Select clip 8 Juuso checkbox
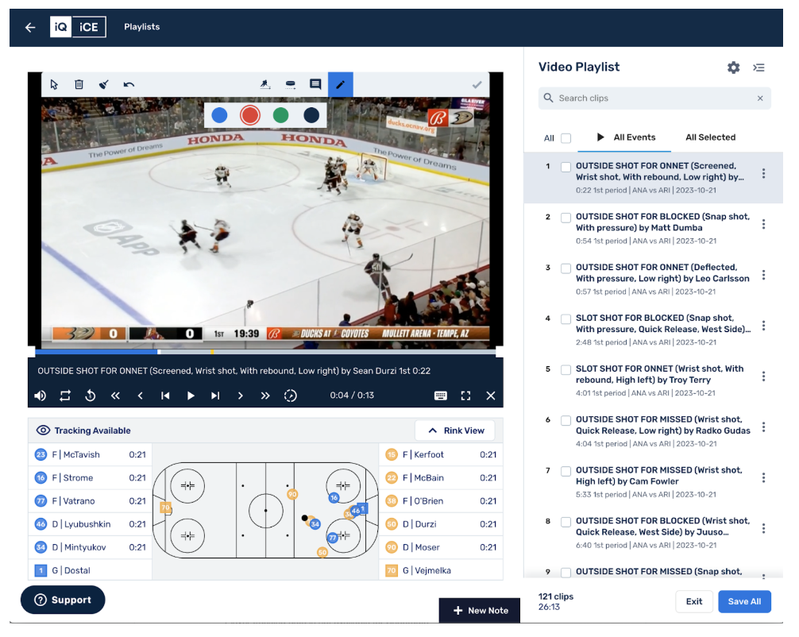Screen dimensions: 799x637 565,523
